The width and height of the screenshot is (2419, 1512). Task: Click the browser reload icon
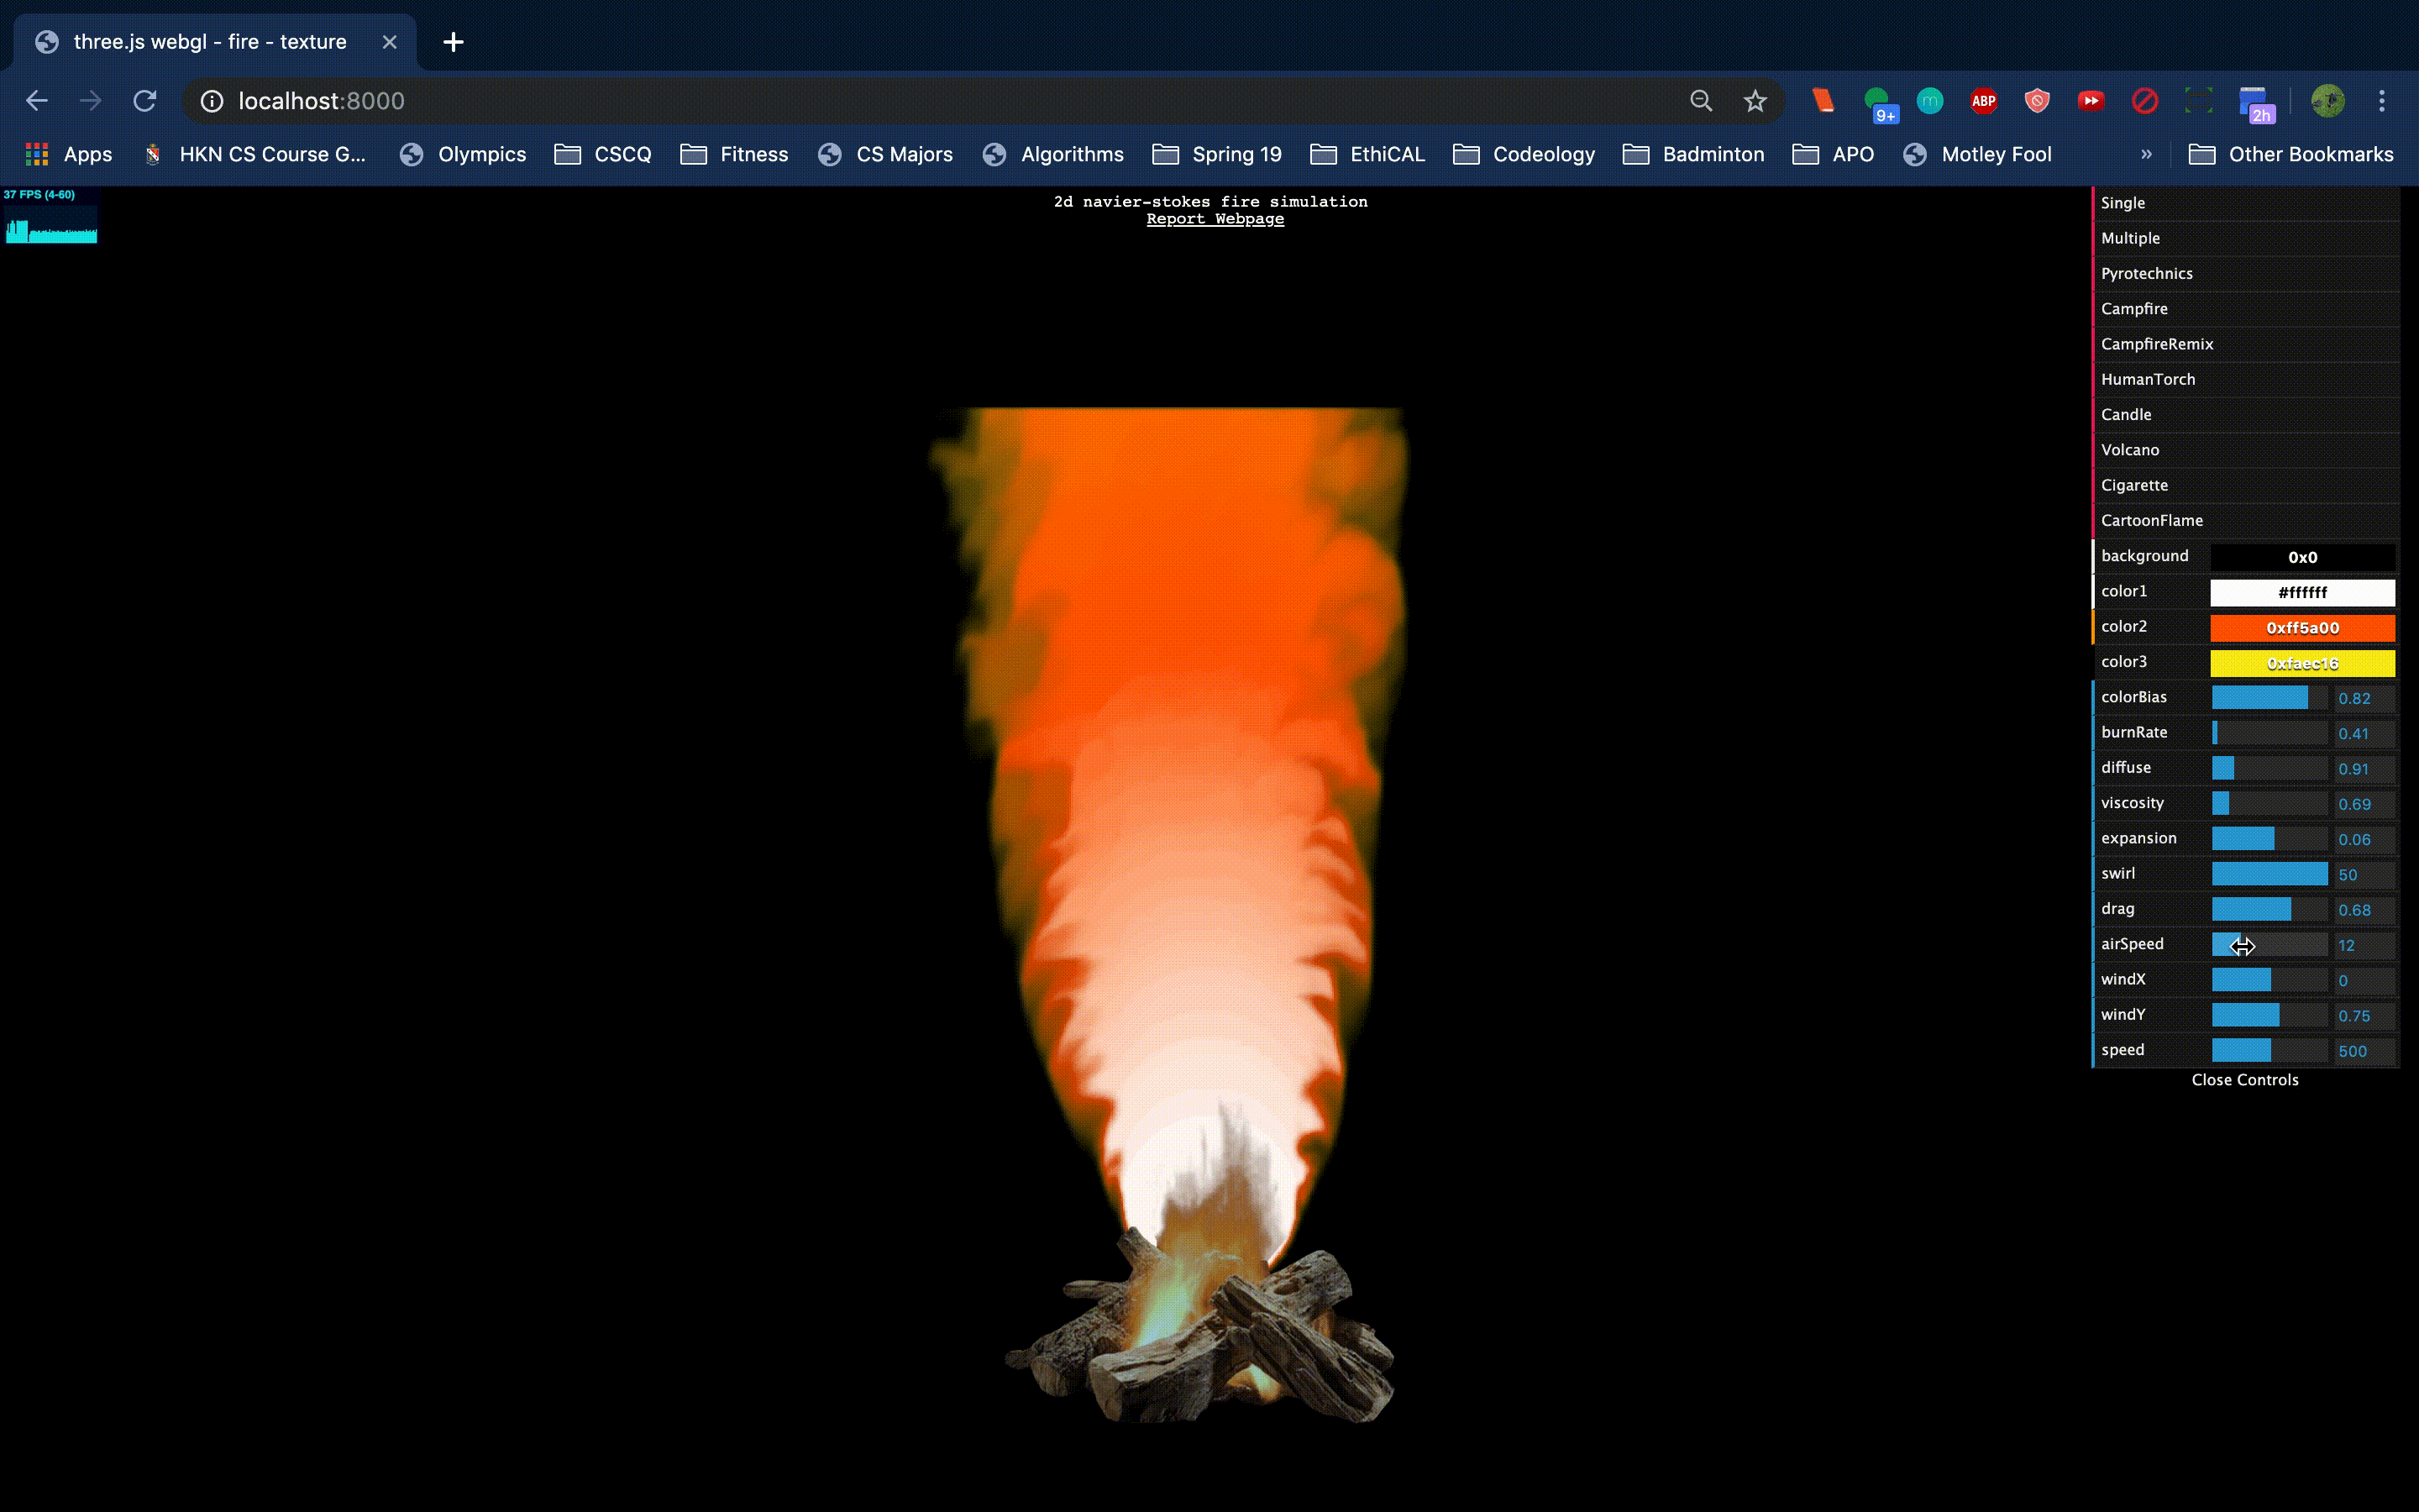[x=145, y=101]
